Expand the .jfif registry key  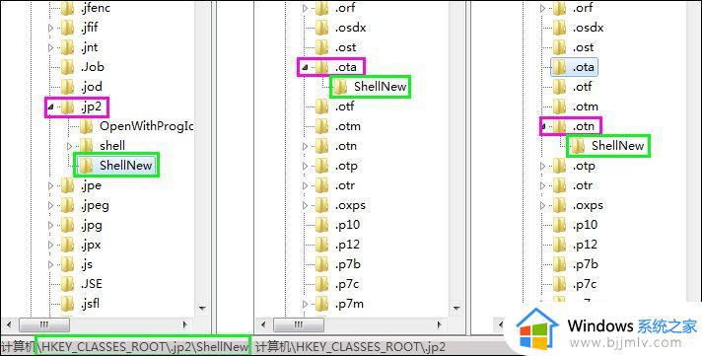pyautogui.click(x=50, y=28)
